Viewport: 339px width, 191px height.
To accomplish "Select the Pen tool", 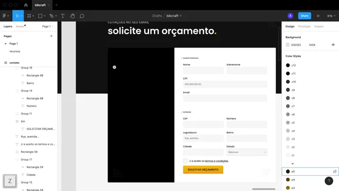I will click(51, 16).
